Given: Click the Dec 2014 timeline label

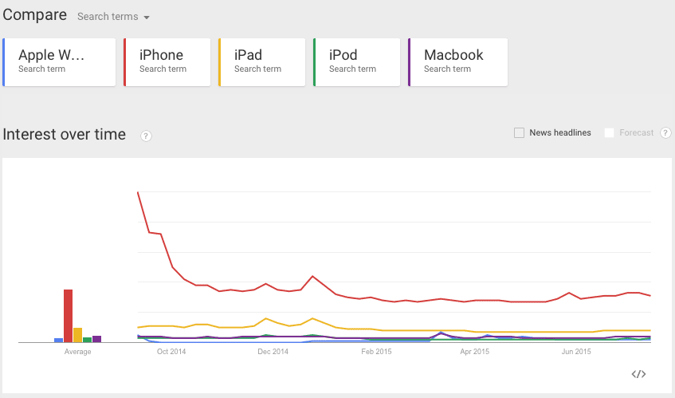Looking at the screenshot, I should click(273, 351).
